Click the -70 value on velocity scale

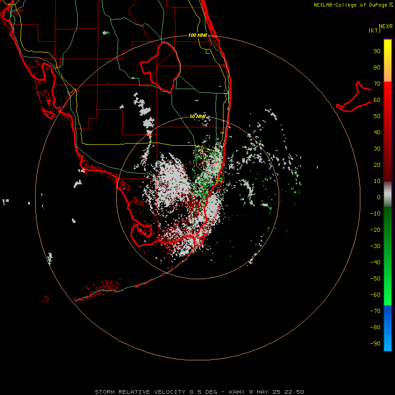tap(375, 311)
